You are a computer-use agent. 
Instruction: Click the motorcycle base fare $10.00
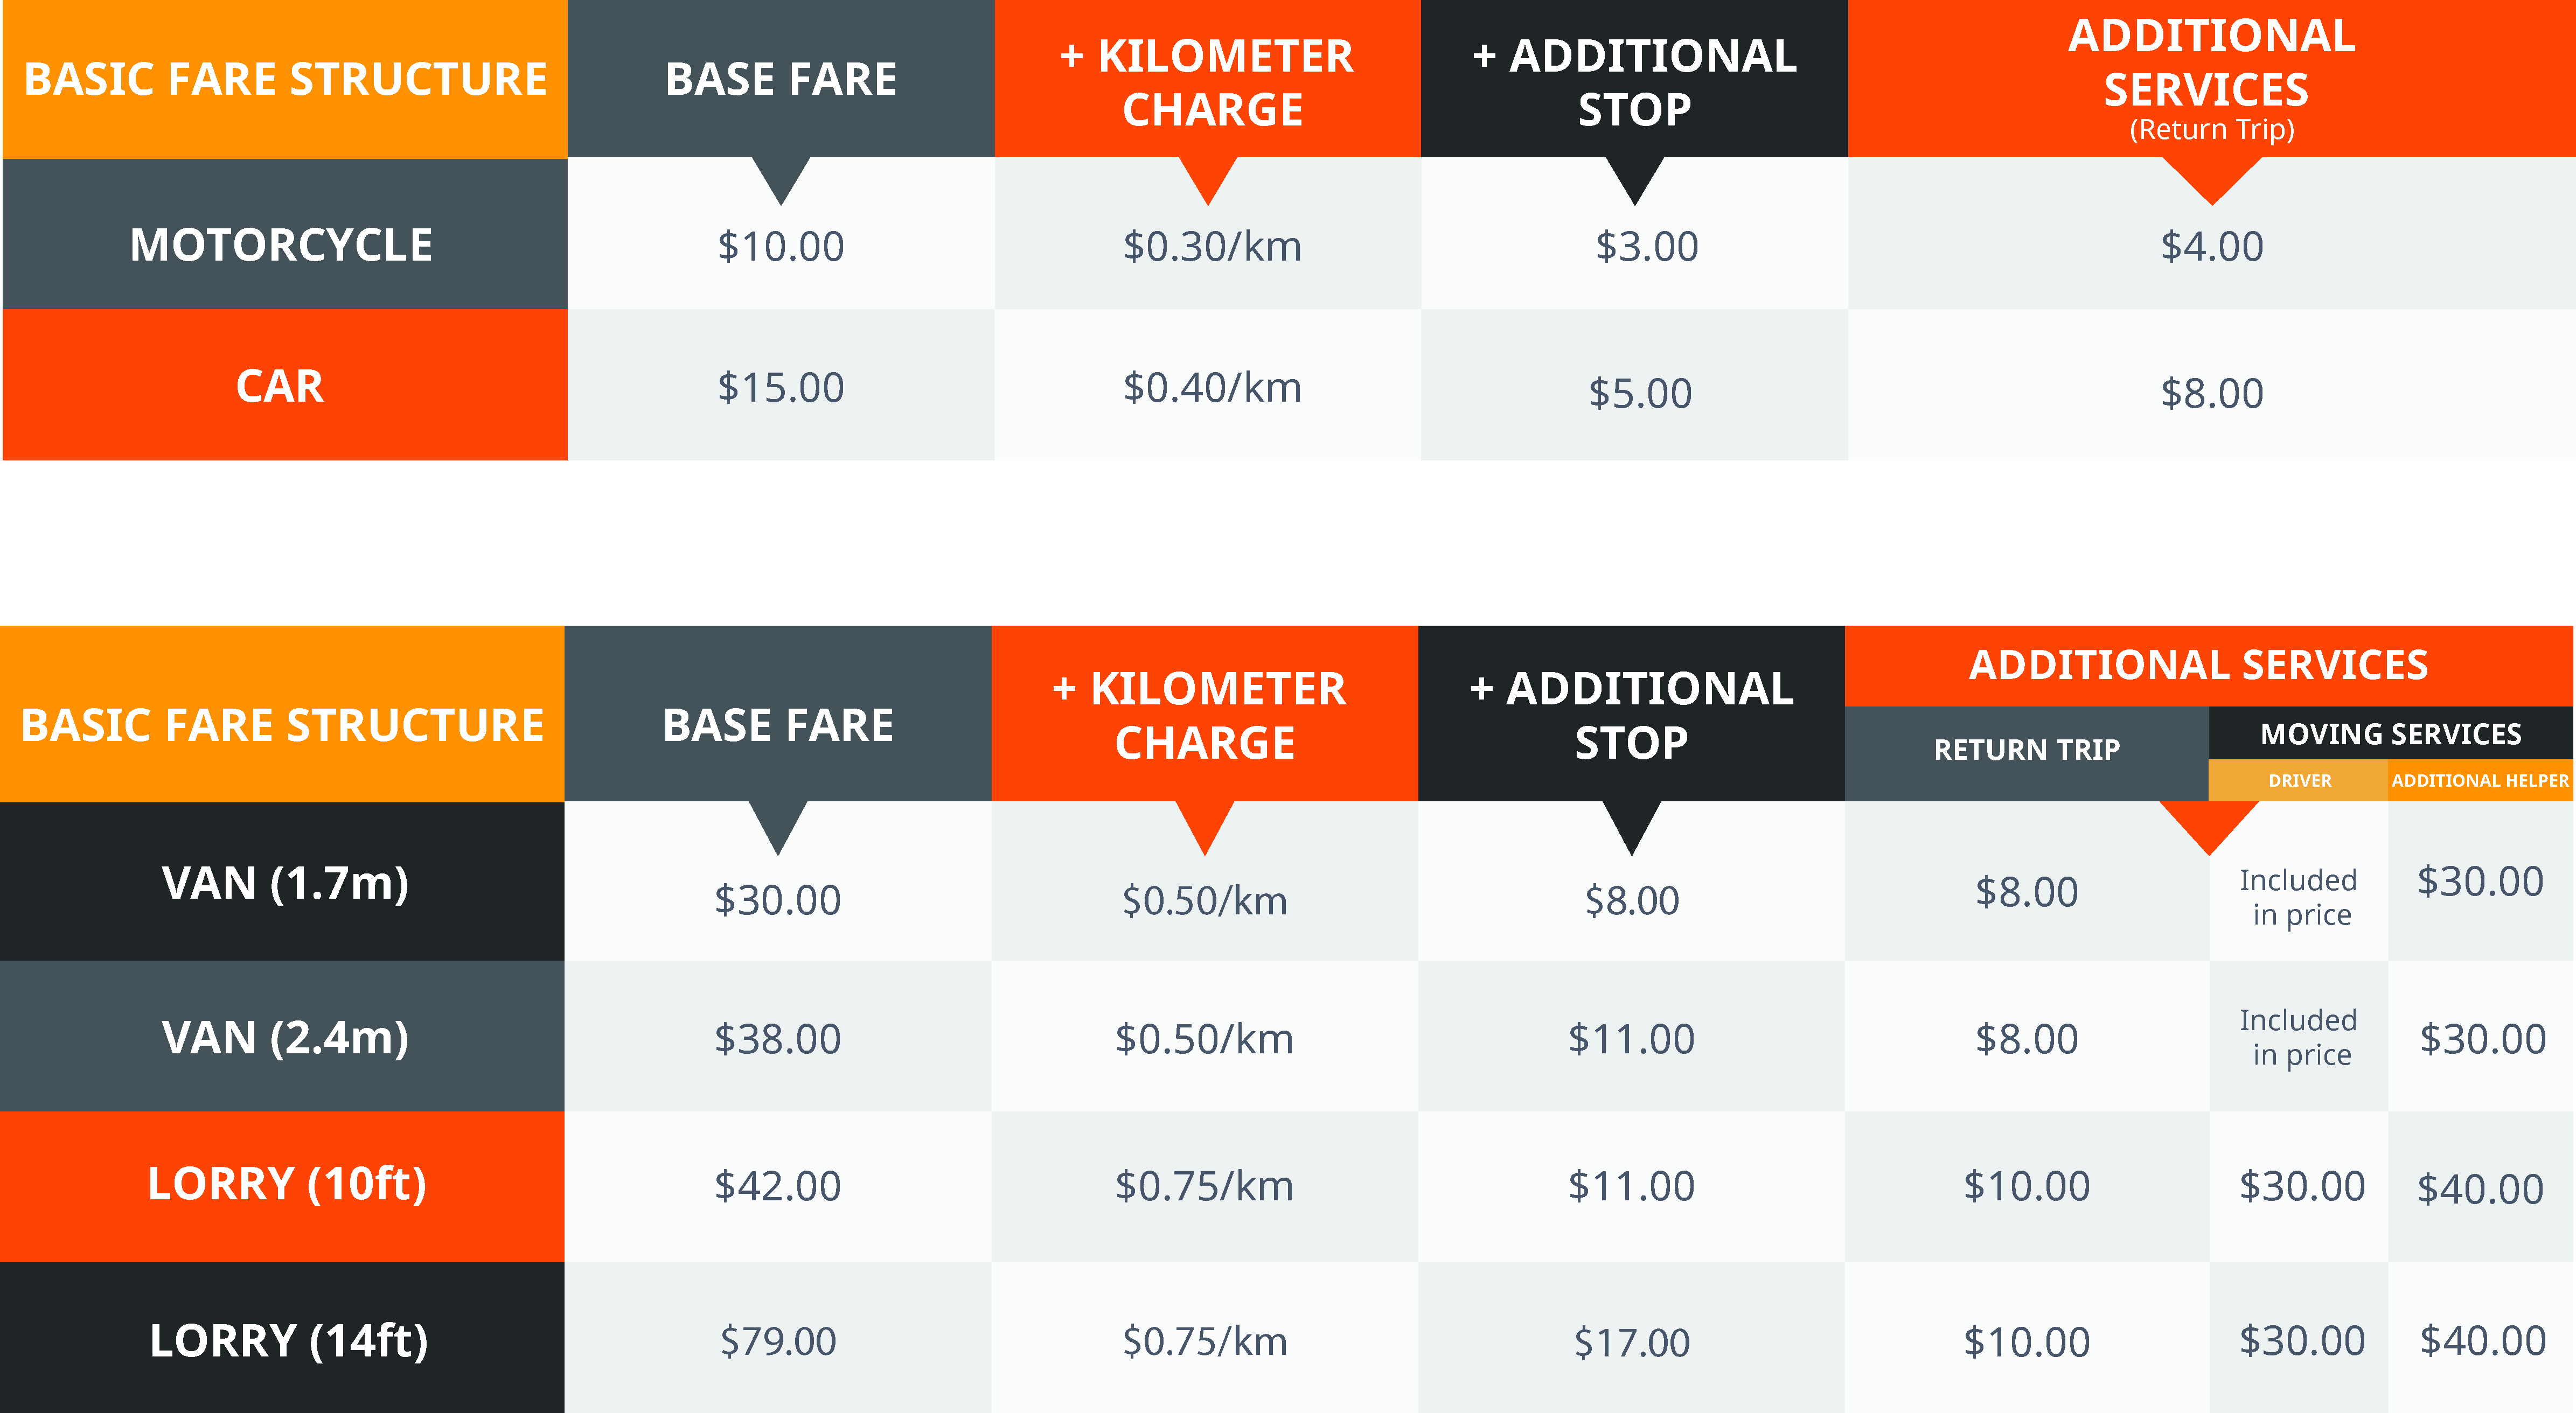(x=781, y=247)
